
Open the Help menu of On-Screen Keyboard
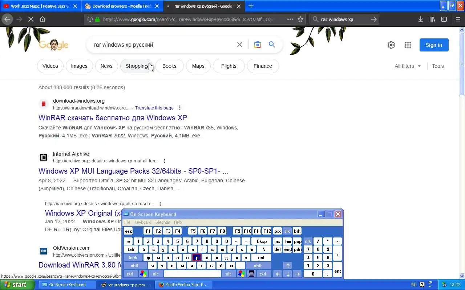(178, 222)
